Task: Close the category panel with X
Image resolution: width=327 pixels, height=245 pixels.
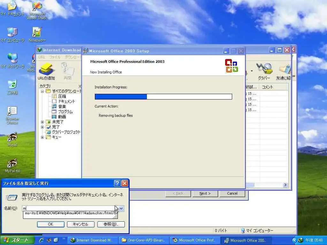Action: (80, 86)
